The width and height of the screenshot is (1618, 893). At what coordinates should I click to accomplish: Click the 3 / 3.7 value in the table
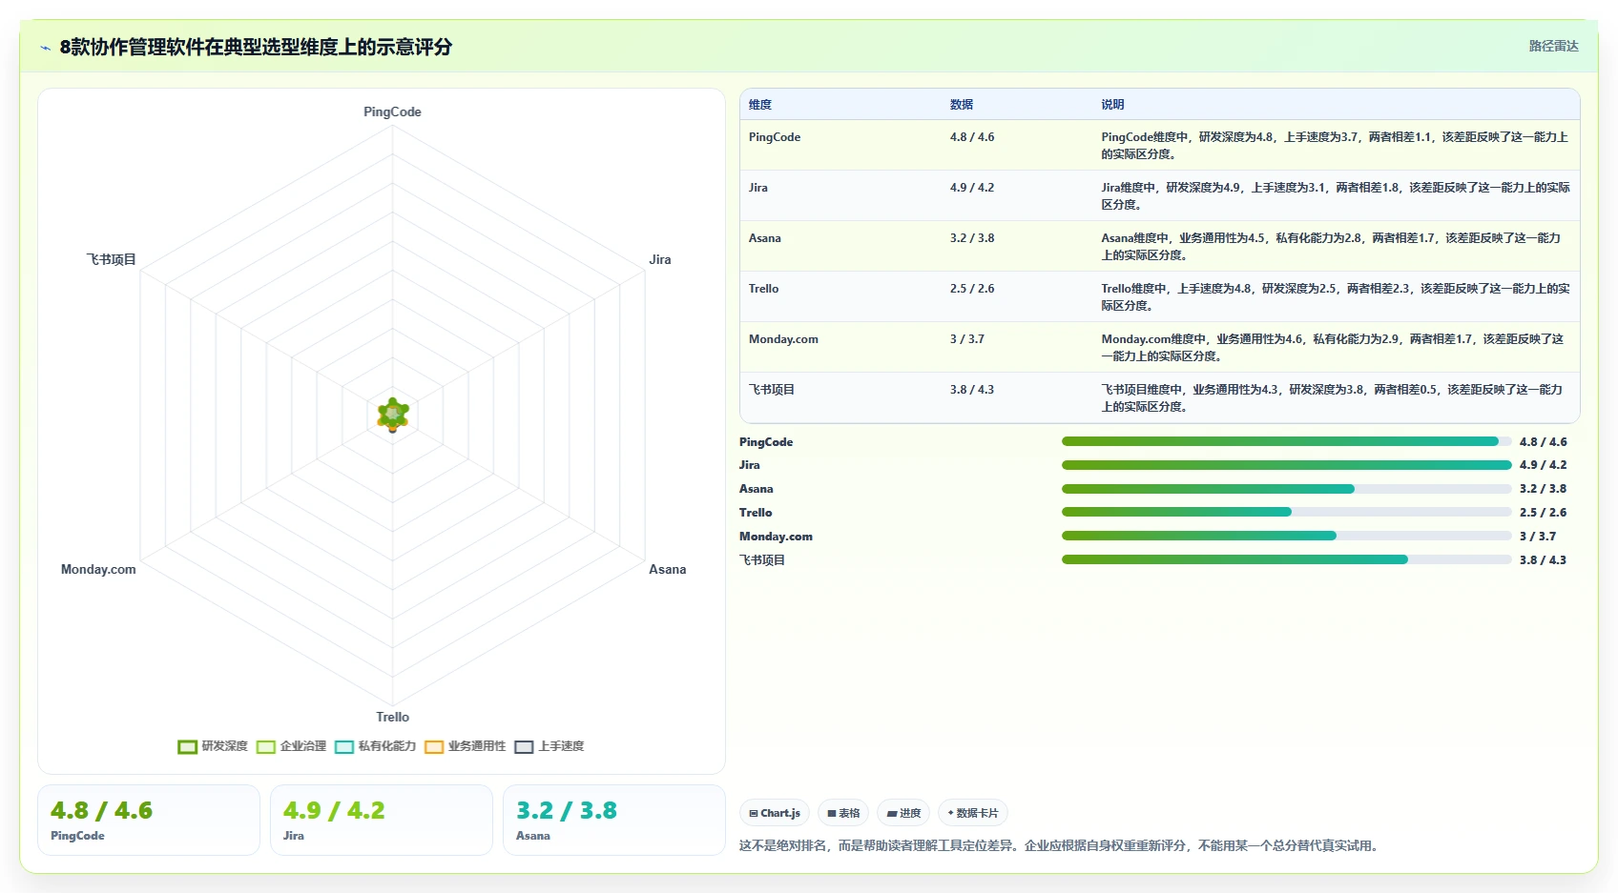[967, 339]
